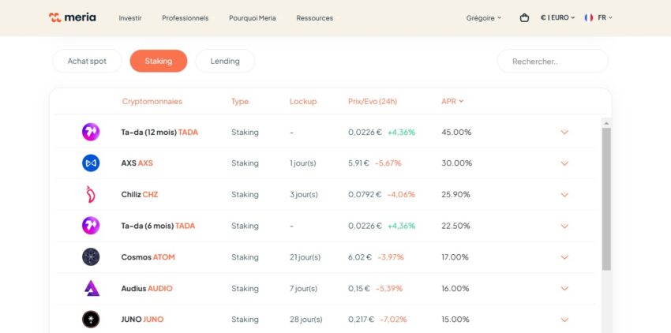This screenshot has width=671, height=333.
Task: Click the -5,39% Audius change
Action: 389,289
